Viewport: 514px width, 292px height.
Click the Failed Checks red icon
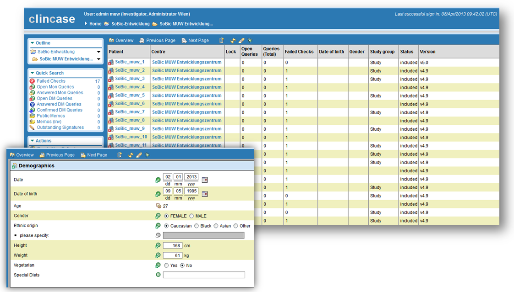pyautogui.click(x=32, y=81)
